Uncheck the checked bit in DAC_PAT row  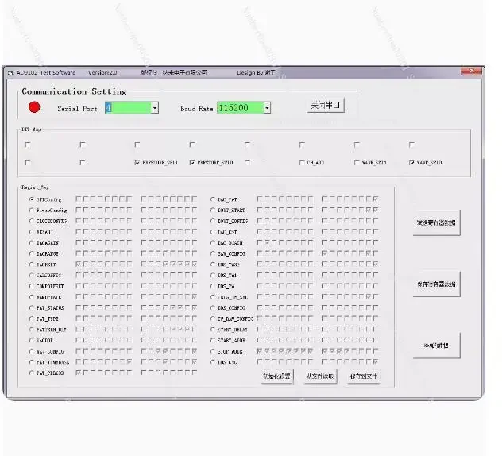click(x=376, y=199)
